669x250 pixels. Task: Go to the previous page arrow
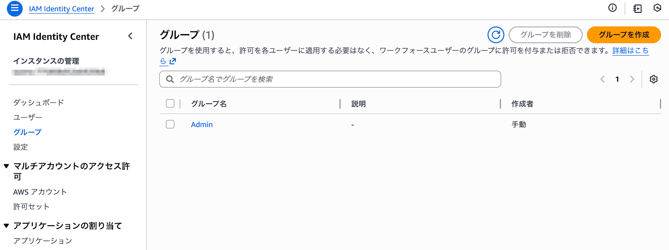[602, 79]
